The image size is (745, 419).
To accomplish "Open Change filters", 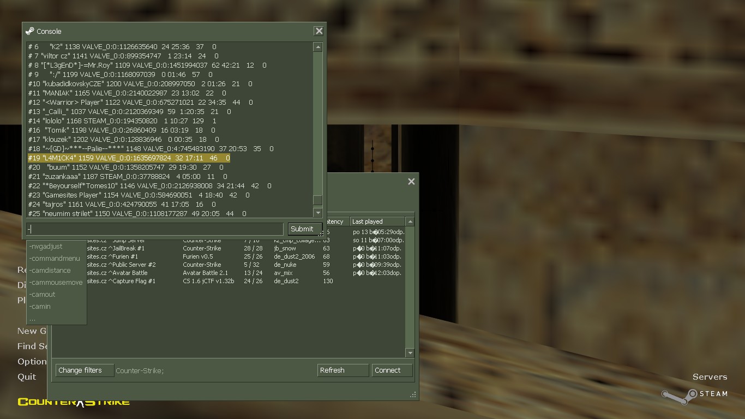I will 85,370.
